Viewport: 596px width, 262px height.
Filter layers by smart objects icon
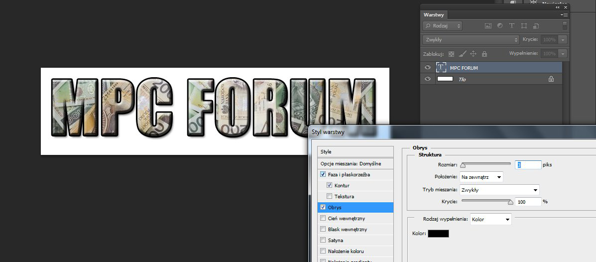tap(536, 26)
